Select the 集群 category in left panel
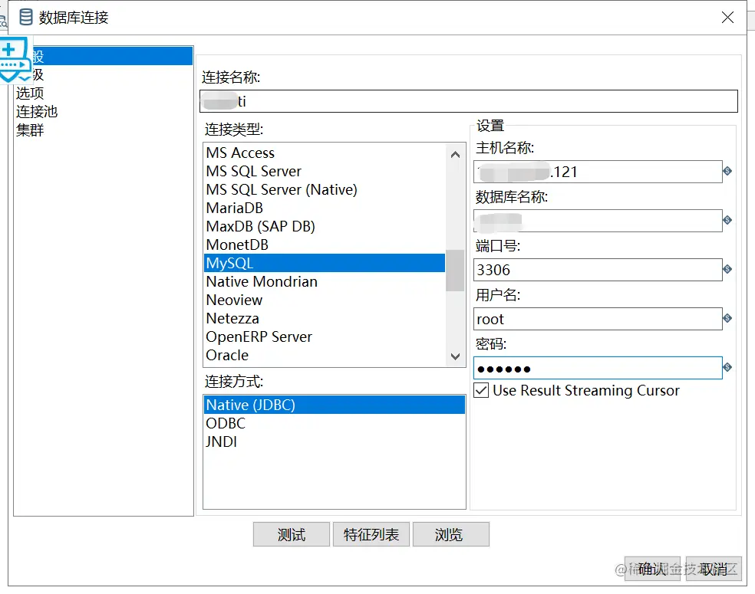This screenshot has width=755, height=594. [30, 130]
